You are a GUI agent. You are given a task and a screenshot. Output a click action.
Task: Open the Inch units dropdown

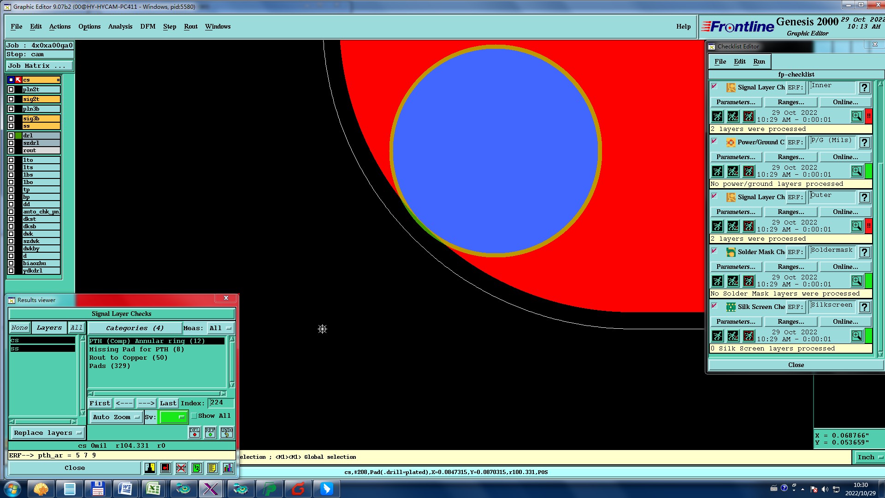click(x=869, y=457)
